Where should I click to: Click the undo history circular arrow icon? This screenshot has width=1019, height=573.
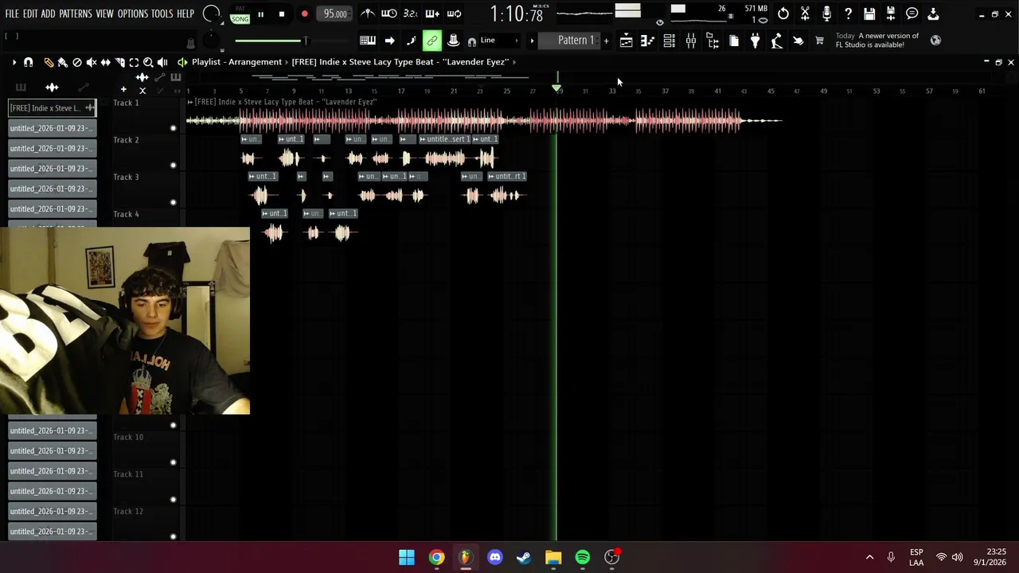click(783, 14)
